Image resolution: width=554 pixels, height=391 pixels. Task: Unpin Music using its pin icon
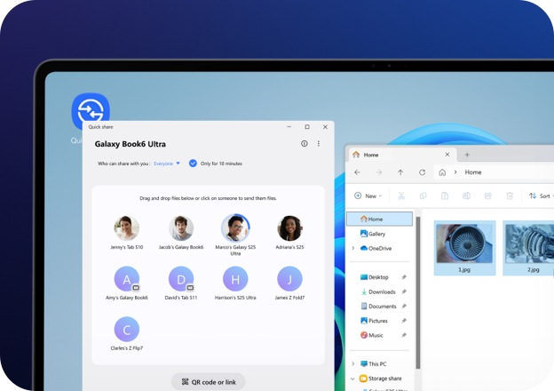tap(404, 335)
